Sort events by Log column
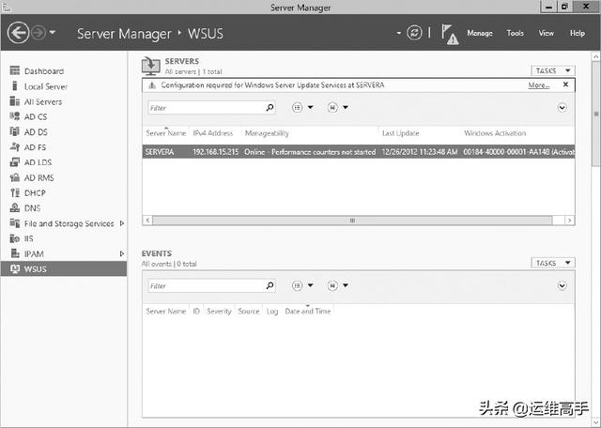 pos(271,311)
